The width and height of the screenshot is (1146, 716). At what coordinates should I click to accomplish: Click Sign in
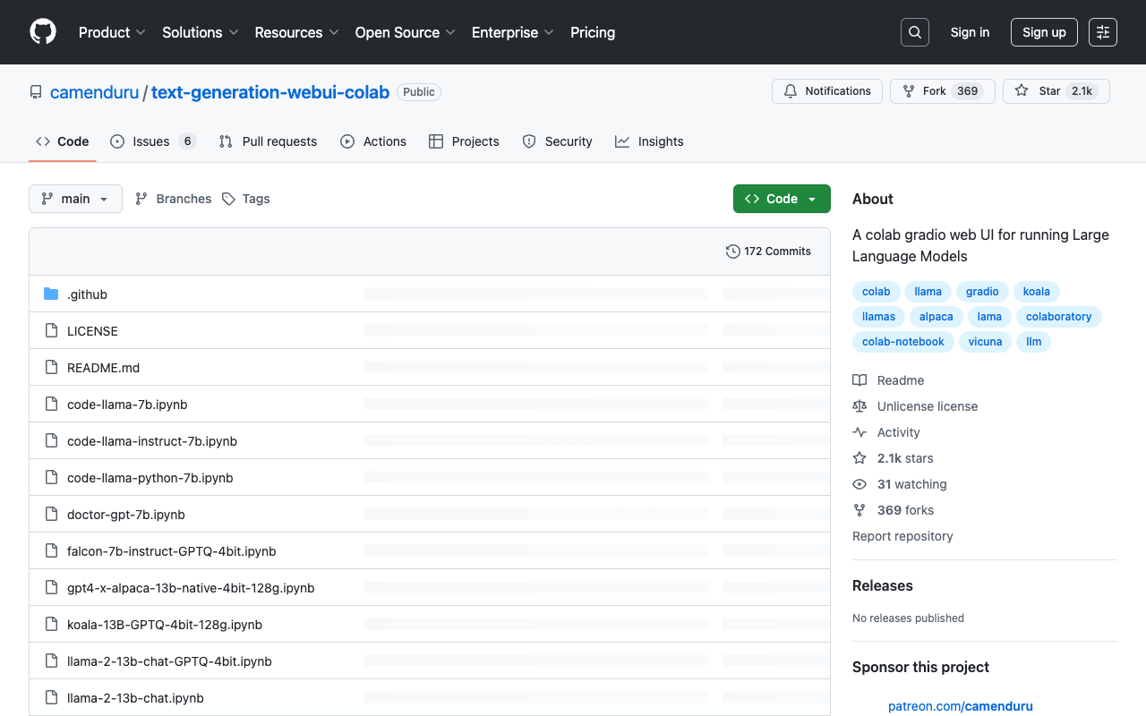970,32
